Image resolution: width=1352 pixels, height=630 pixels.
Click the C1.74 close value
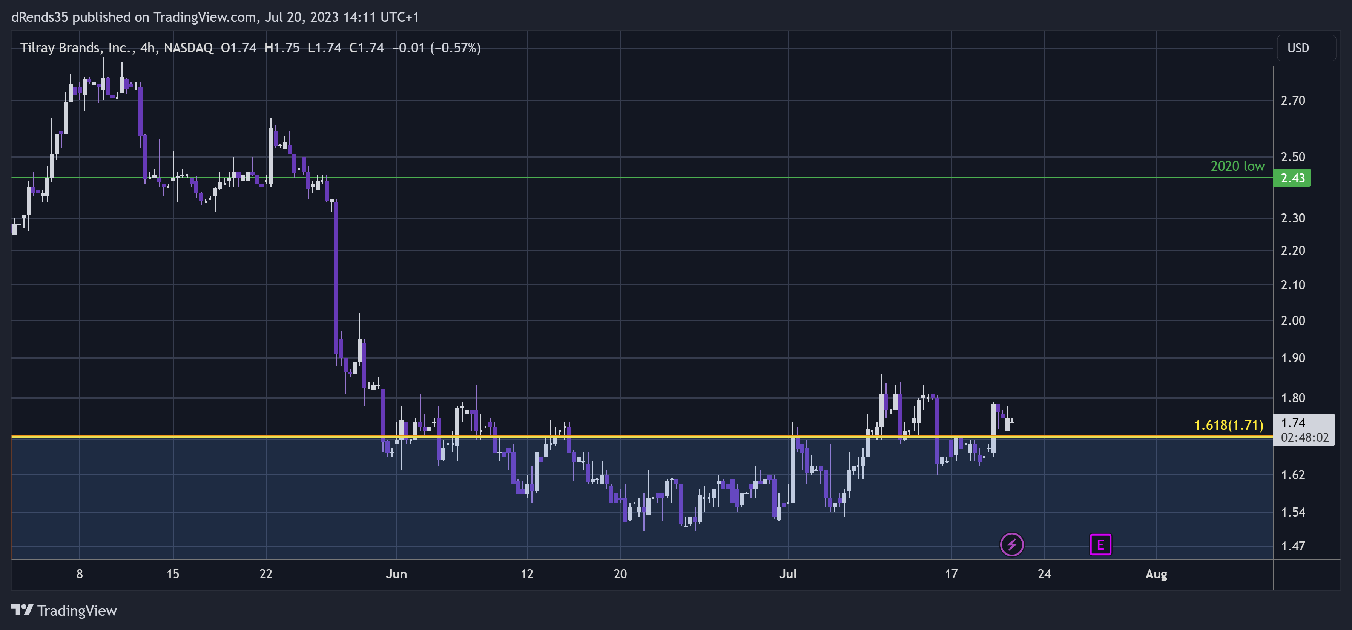[x=366, y=48]
